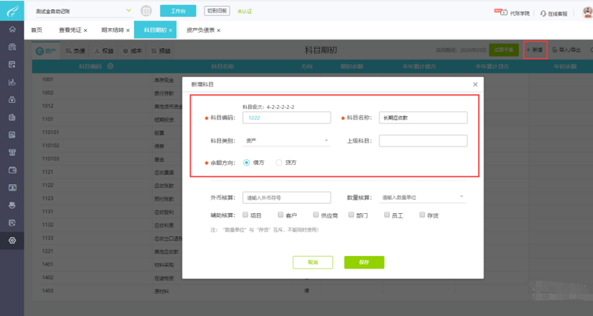Click the settings gear in left sidebar

[x=12, y=240]
